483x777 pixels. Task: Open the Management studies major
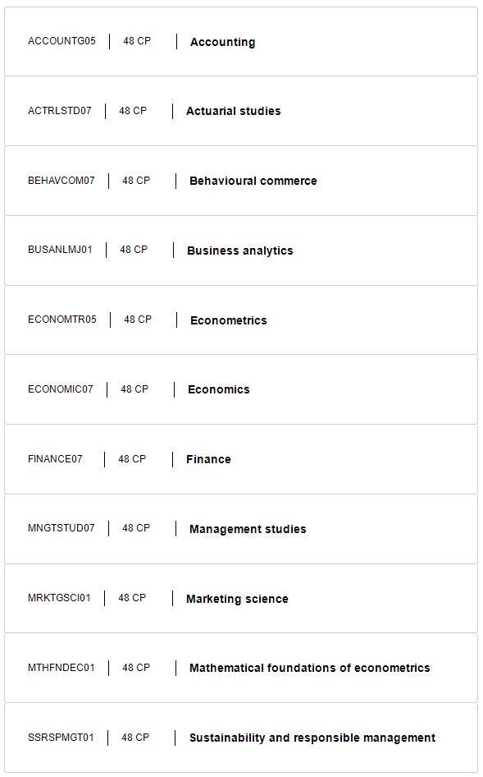click(x=248, y=529)
